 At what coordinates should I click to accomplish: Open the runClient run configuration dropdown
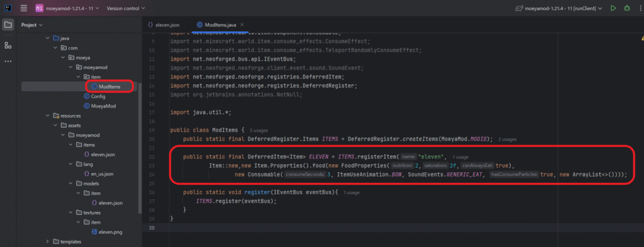pyautogui.click(x=559, y=8)
